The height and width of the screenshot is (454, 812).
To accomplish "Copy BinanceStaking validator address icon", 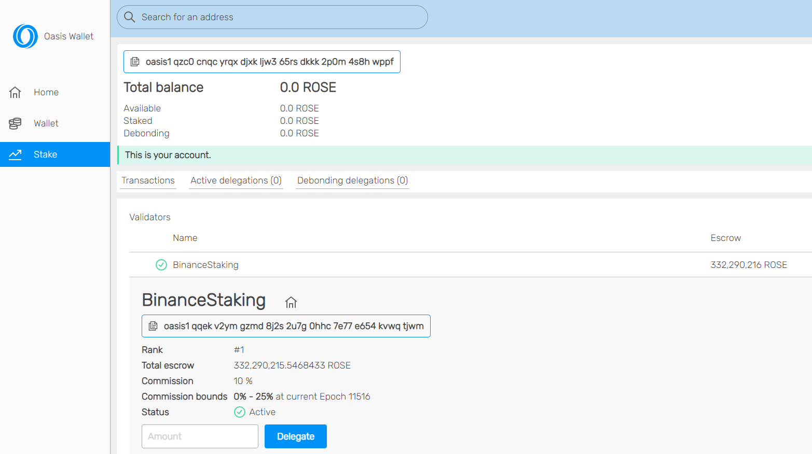I will click(153, 326).
